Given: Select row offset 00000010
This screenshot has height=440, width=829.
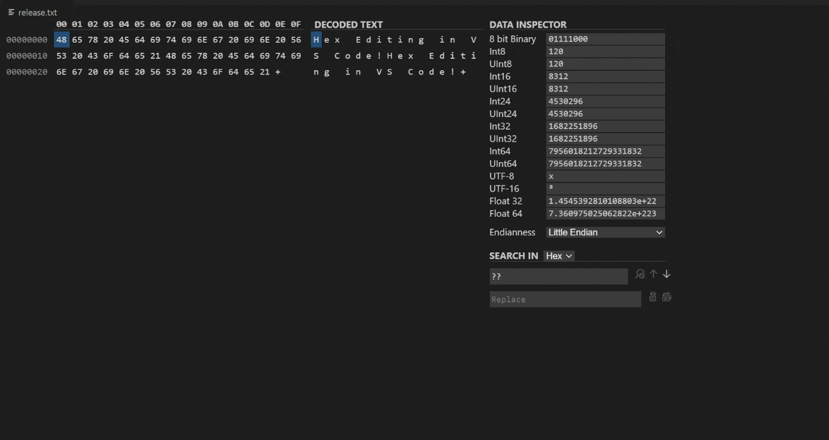Looking at the screenshot, I should coord(27,56).
